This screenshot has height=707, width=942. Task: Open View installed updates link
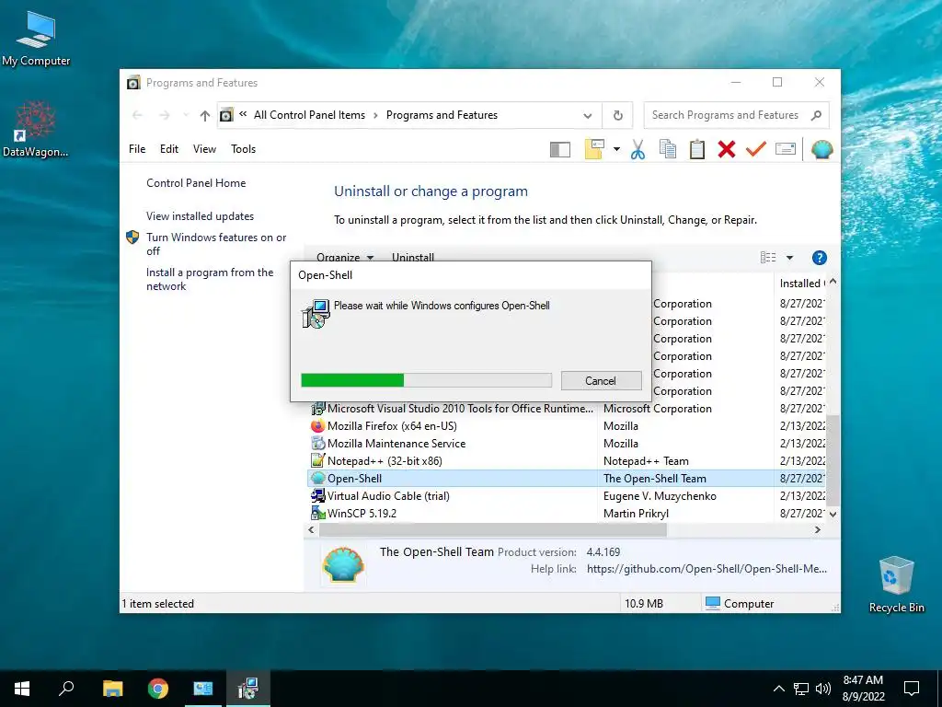pos(200,215)
